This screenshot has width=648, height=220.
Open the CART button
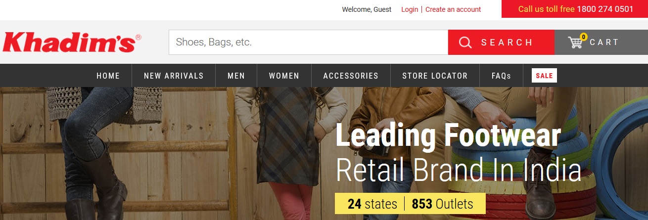pos(601,43)
